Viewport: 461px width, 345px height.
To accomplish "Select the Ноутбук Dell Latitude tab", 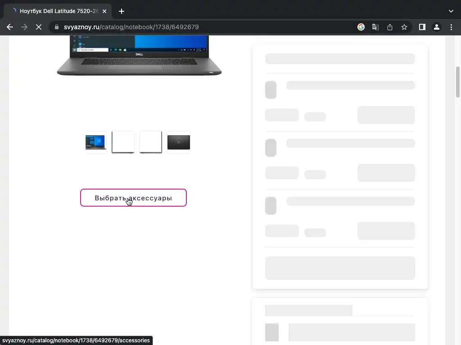I will (58, 11).
